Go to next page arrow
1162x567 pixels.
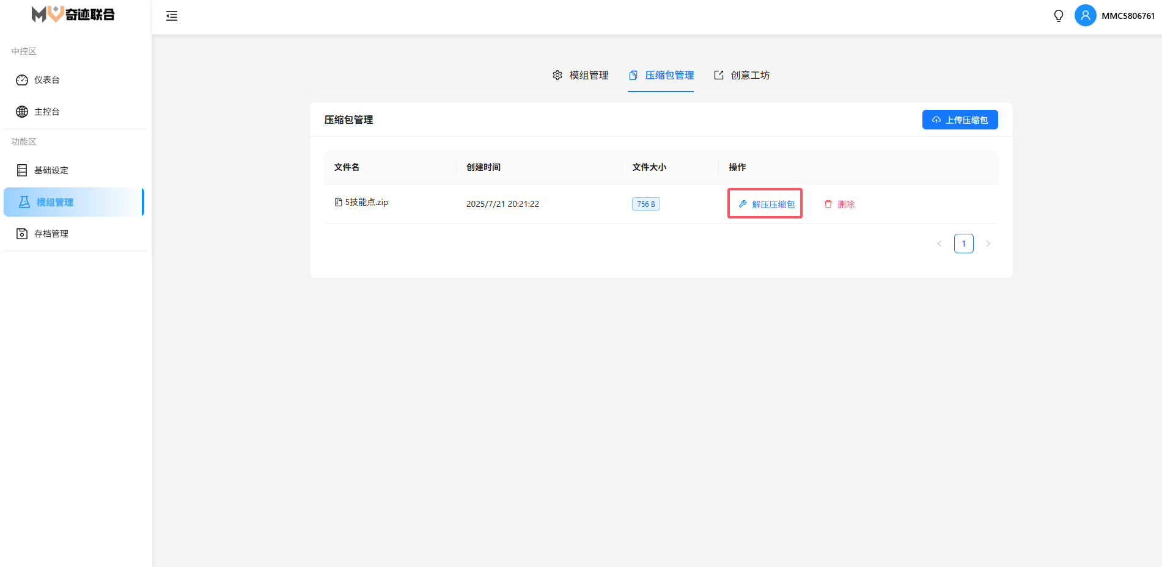[988, 244]
